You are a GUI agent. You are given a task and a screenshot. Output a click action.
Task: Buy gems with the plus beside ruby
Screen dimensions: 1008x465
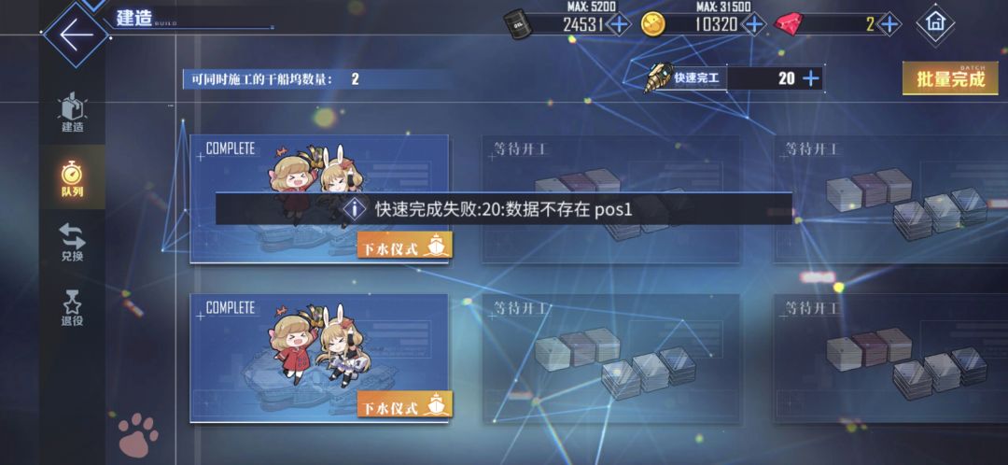pos(889,25)
